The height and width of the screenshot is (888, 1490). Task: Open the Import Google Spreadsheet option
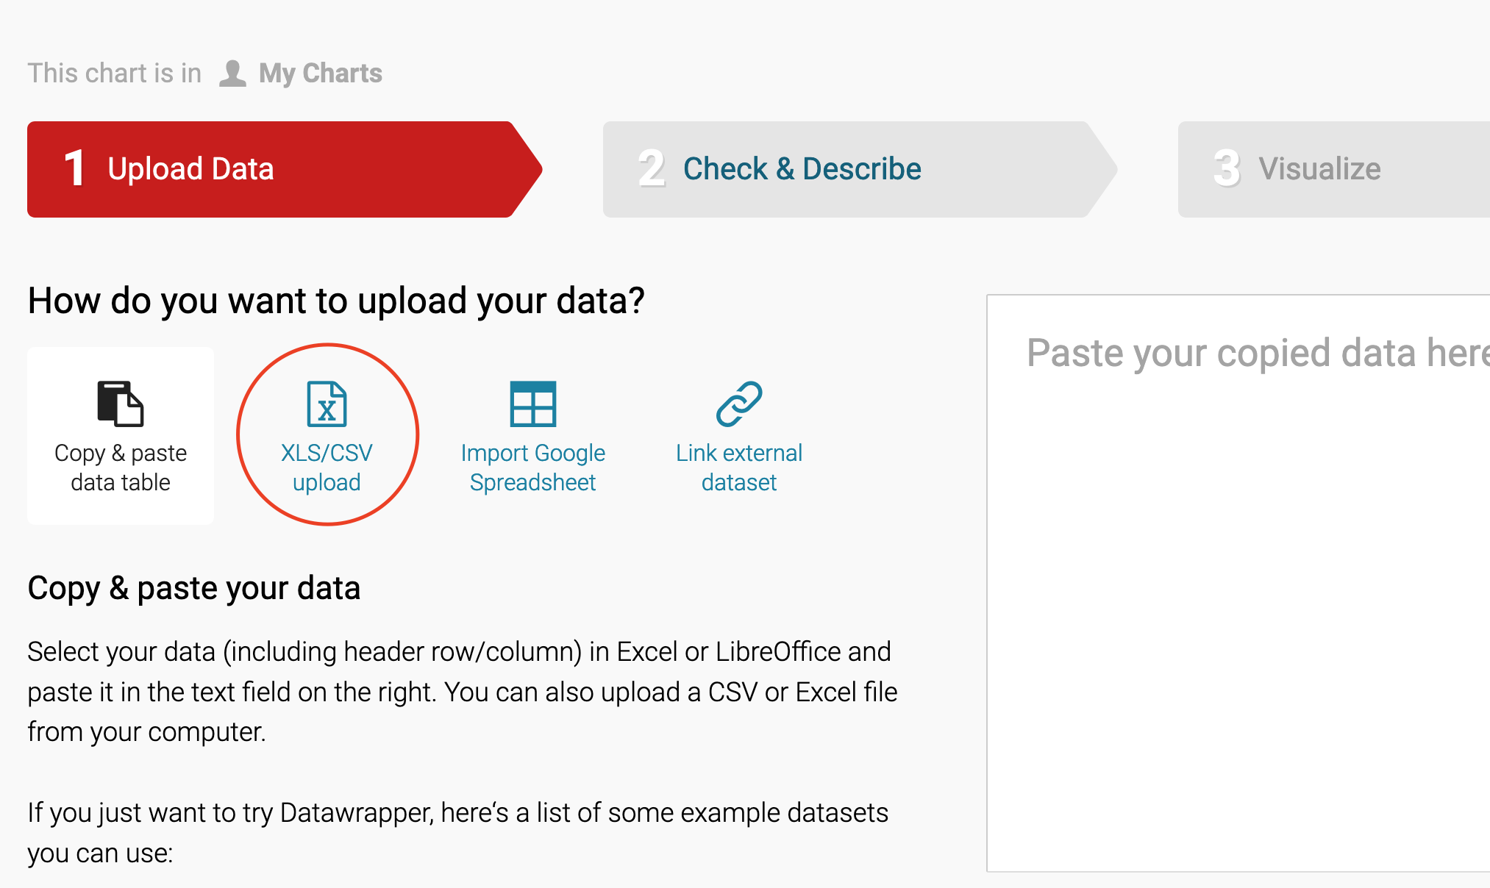click(x=532, y=434)
